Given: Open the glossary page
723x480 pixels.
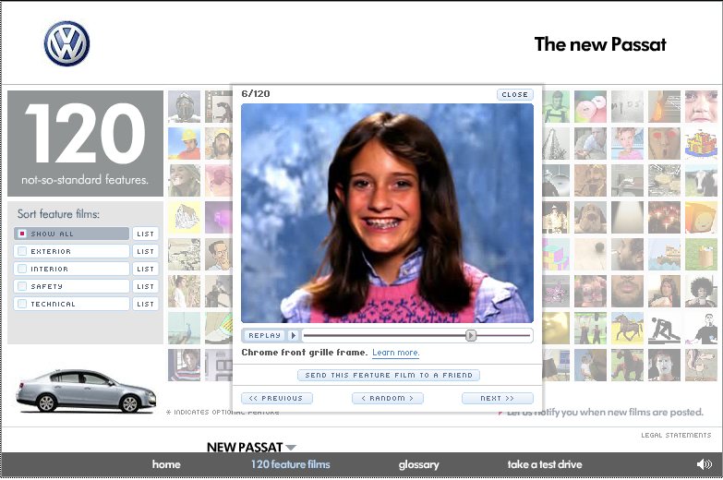Looking at the screenshot, I should [418, 464].
